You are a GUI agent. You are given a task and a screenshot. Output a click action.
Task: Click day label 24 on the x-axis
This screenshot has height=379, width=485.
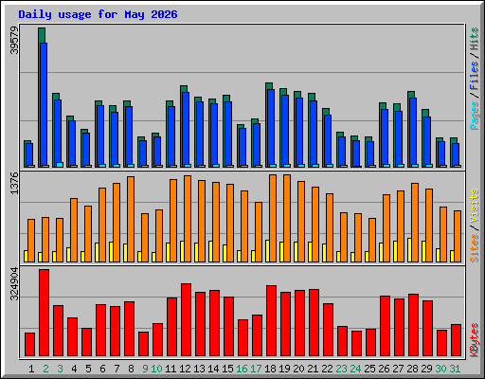[355, 369]
